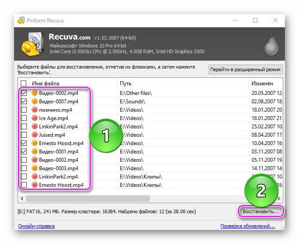Viewport: 299px width, 244px height.
Task: Click the red status icon beside Ice Age.mp4
Action: pos(35,118)
